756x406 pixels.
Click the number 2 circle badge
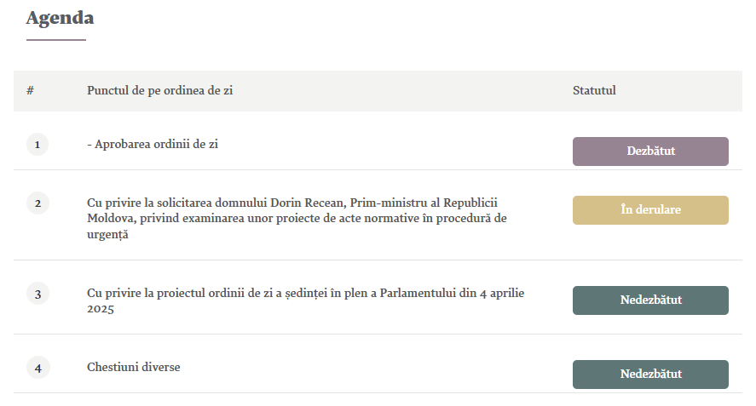38,203
